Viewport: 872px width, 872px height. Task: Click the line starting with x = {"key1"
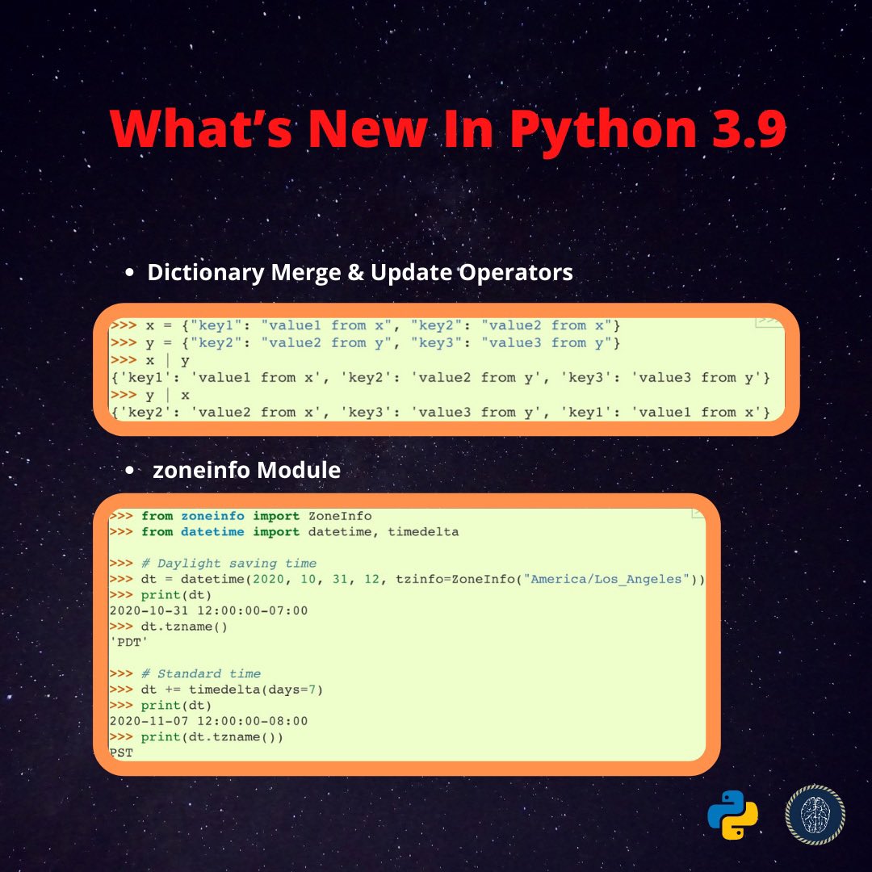click(x=365, y=326)
